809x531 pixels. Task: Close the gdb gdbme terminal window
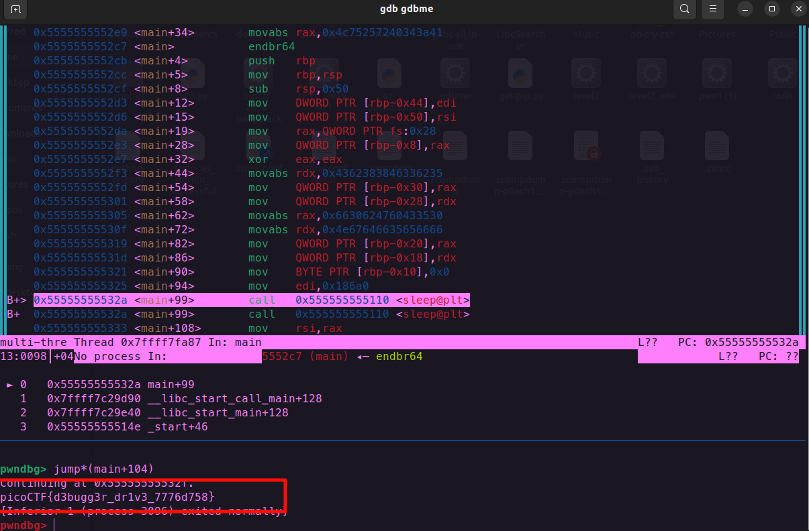coord(797,9)
